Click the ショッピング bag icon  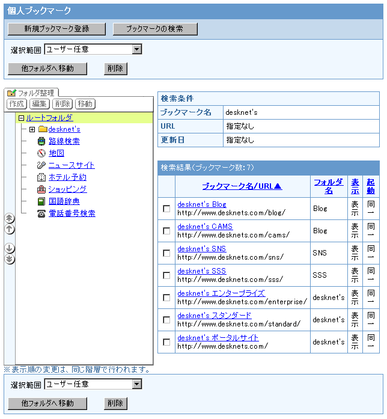click(41, 189)
